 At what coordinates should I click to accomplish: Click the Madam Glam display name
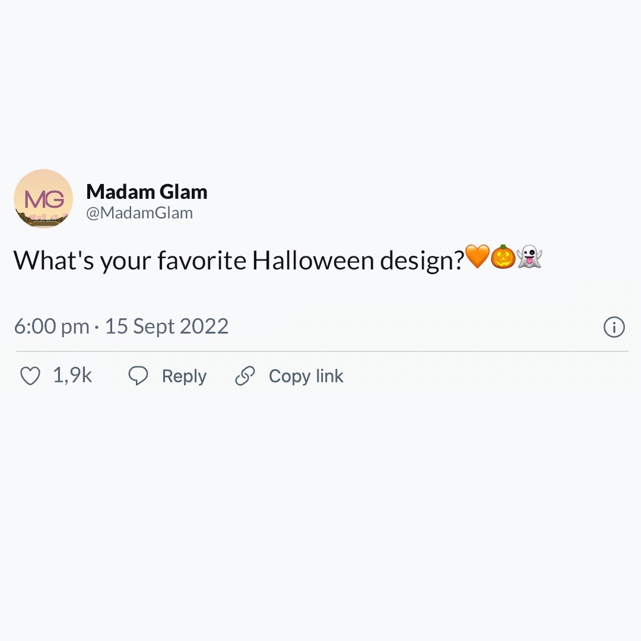[x=147, y=192]
